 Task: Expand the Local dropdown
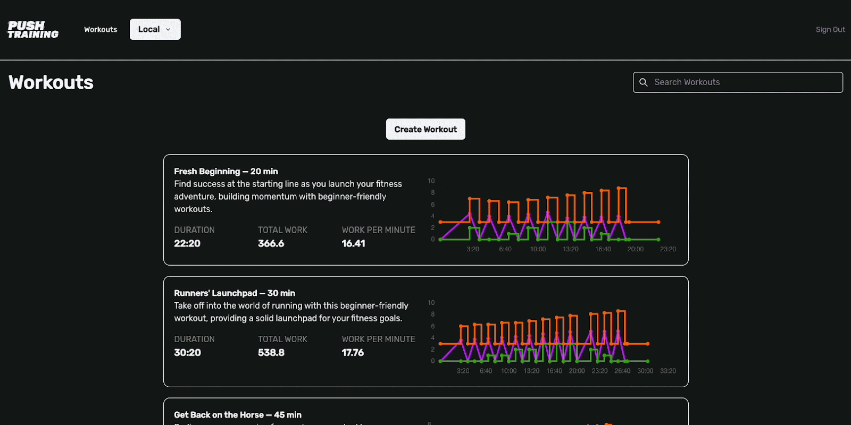click(155, 29)
